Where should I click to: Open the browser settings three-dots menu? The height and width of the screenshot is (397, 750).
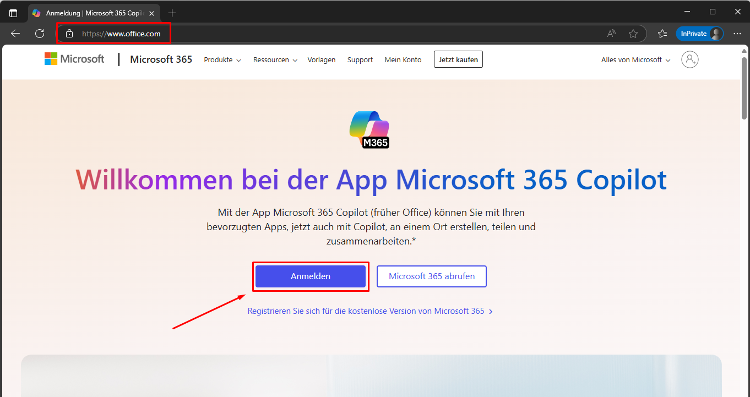pyautogui.click(x=737, y=34)
